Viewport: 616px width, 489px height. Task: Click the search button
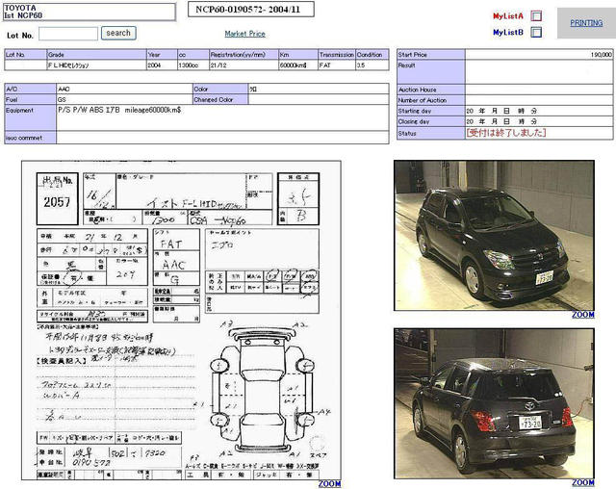tap(118, 33)
